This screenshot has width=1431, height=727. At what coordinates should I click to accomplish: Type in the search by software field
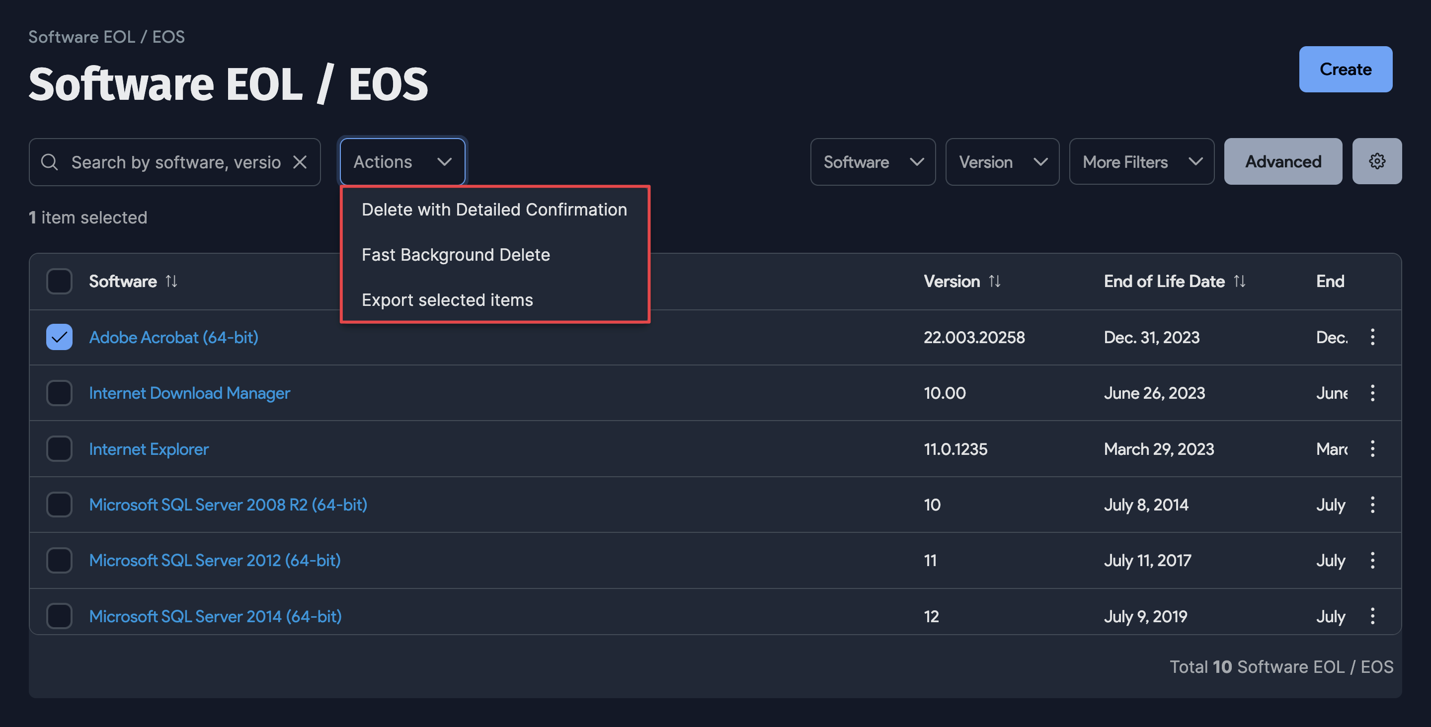point(166,161)
